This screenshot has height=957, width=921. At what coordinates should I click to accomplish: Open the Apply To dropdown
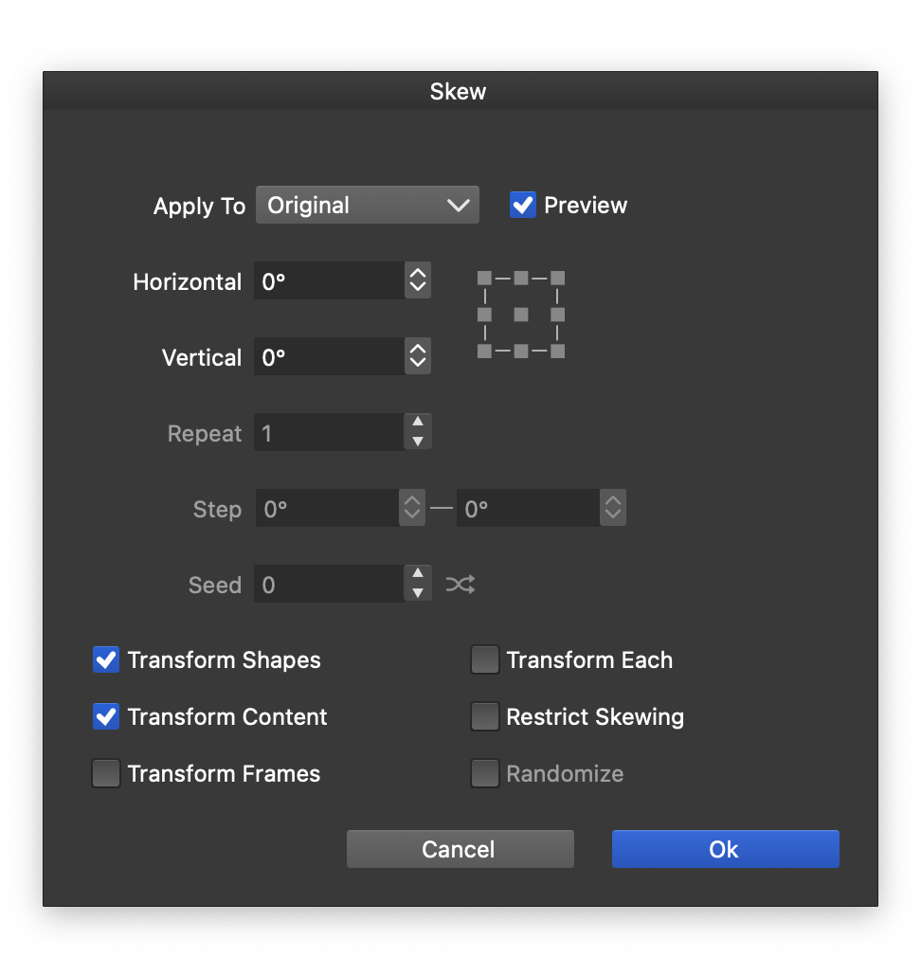[x=367, y=206]
